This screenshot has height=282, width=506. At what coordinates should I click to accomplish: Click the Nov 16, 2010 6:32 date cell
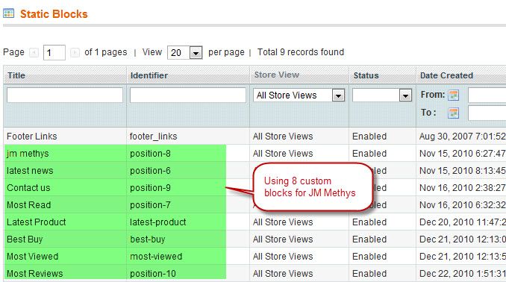pyautogui.click(x=461, y=204)
